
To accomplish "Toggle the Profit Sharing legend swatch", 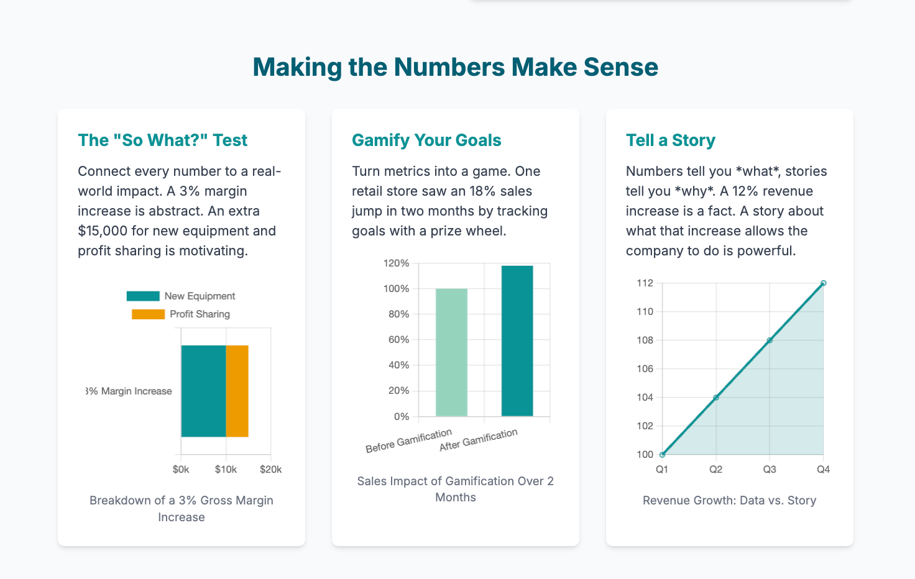I will point(148,314).
